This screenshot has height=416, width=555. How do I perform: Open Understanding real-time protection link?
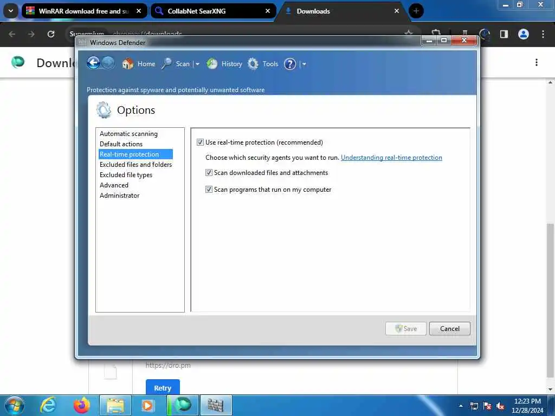tap(391, 158)
